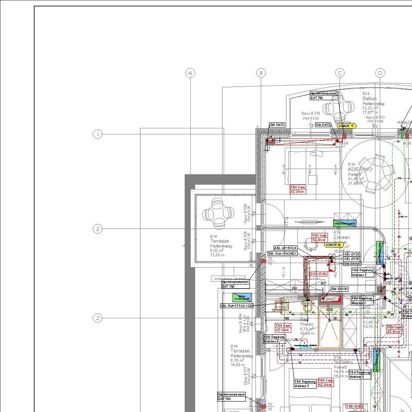Select the FBH Kreis AZ 10cm label
The width and height of the screenshot is (412, 412).
[283, 328]
